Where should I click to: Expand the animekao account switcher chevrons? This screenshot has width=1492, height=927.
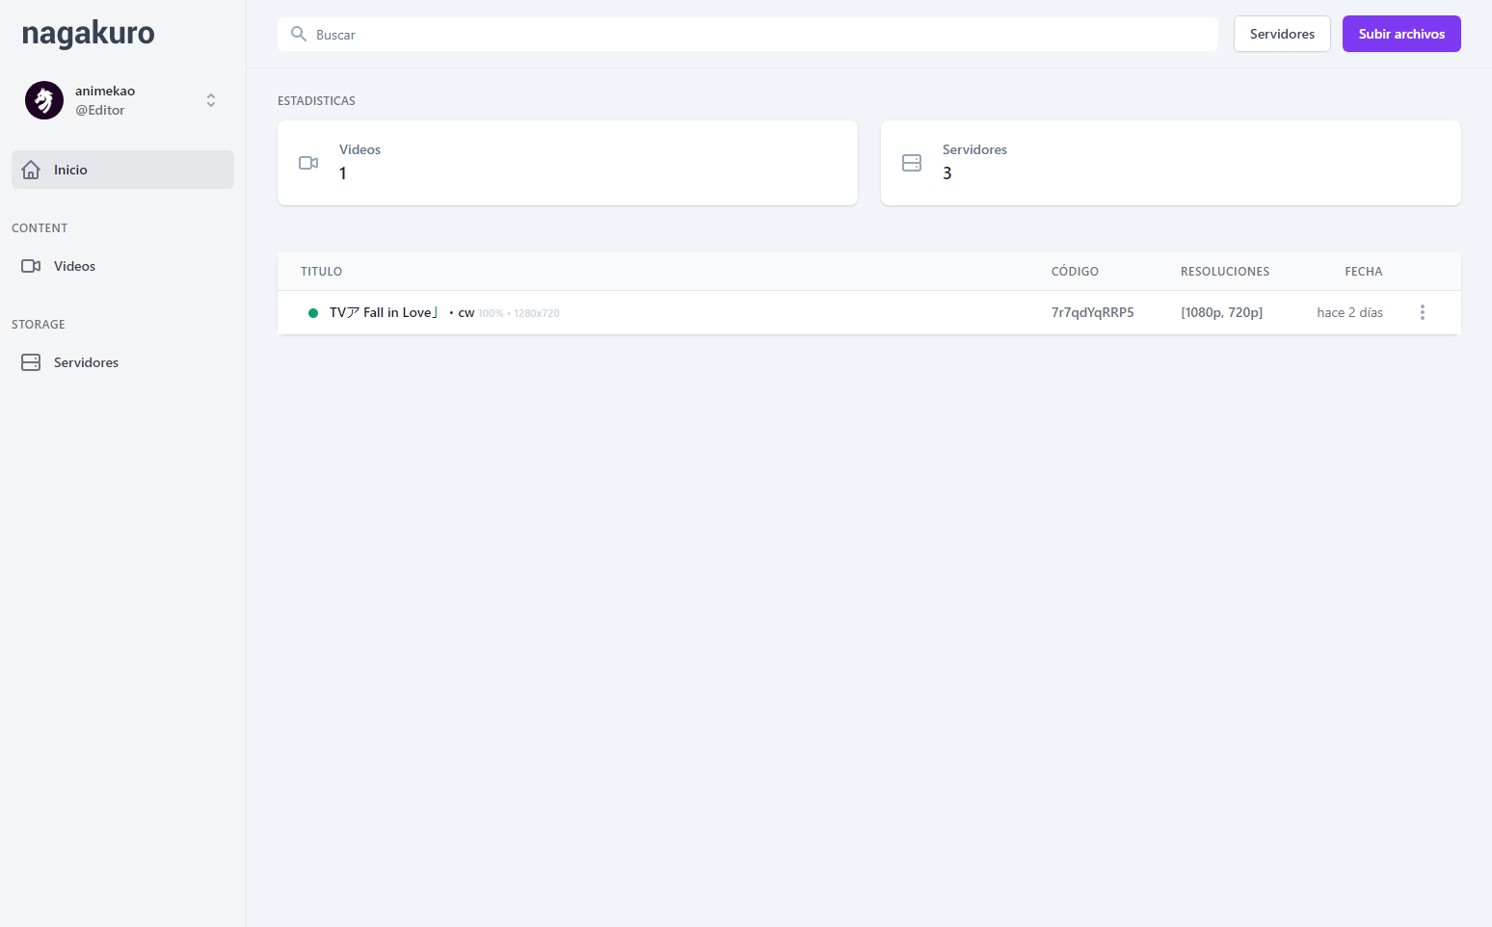pos(211,100)
